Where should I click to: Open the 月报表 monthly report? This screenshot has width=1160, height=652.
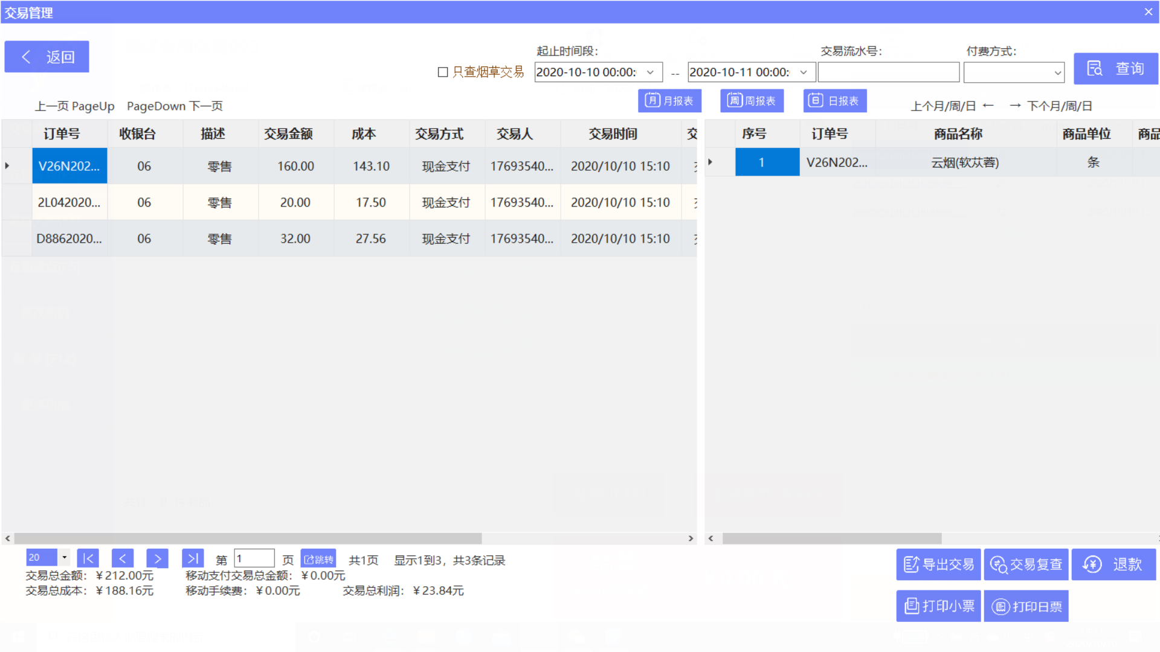coord(669,101)
